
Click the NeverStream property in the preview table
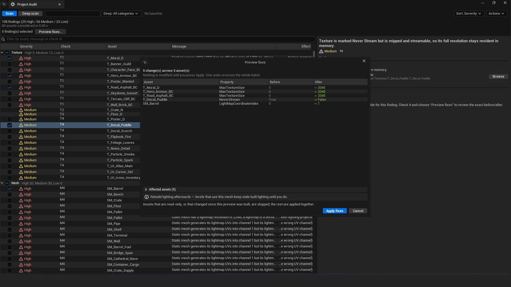click(x=230, y=100)
